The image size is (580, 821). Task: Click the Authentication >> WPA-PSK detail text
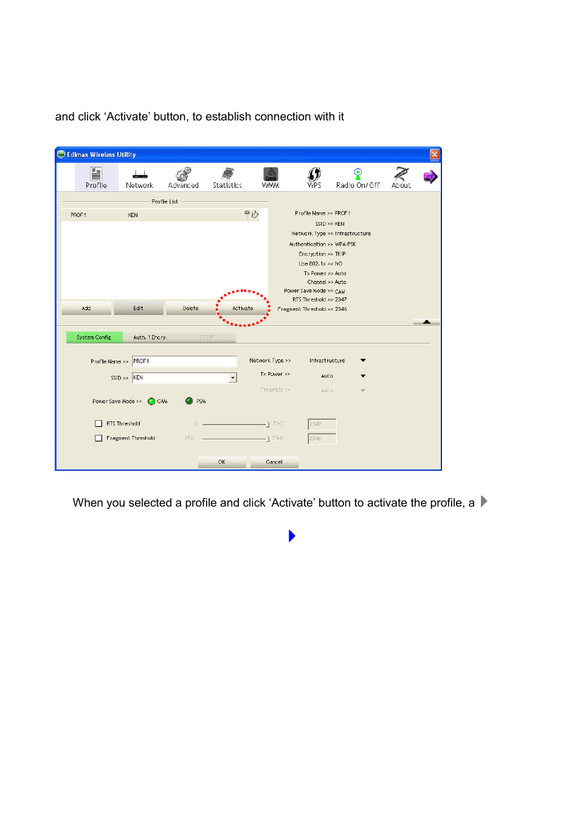coord(323,244)
